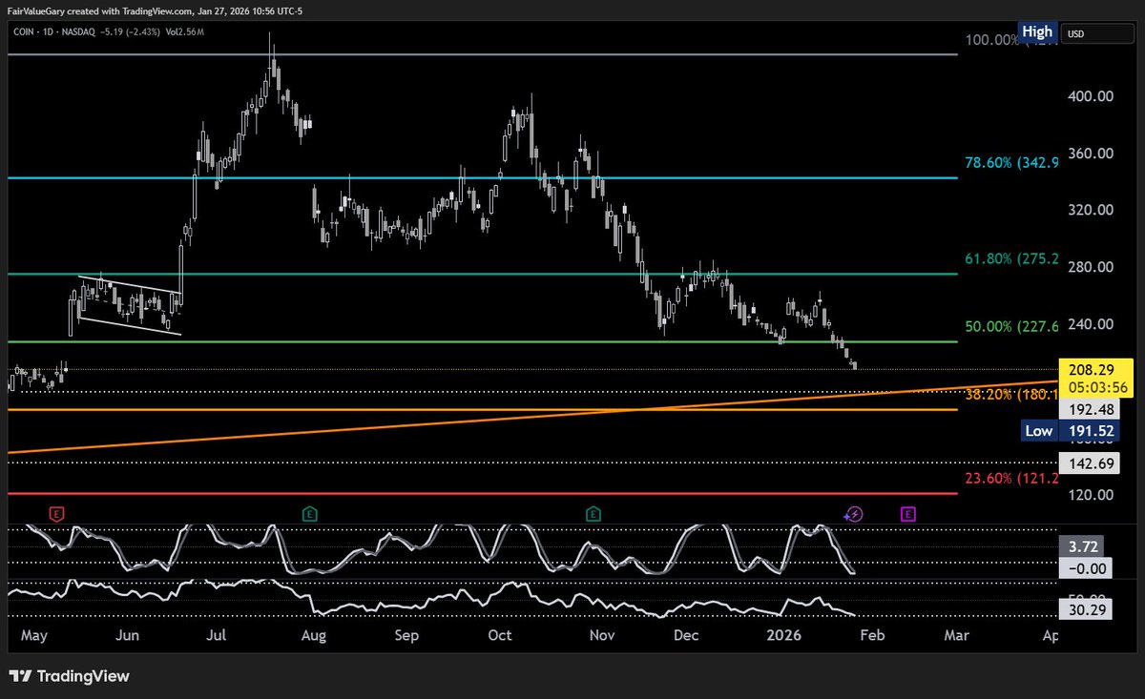The width and height of the screenshot is (1145, 699).
Task: Click the 120.00 price axis label
Action: (x=1091, y=495)
